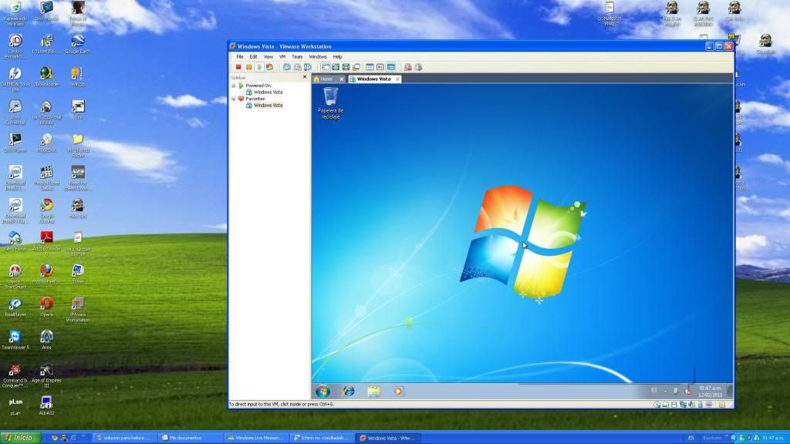The image size is (790, 444).
Task: Open the File menu in VMware
Action: coord(240,57)
